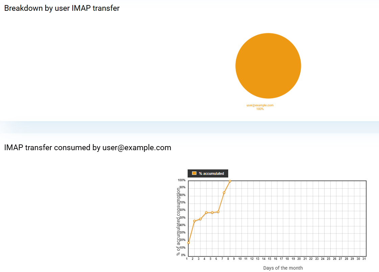The height and width of the screenshot is (272, 379).
Task: Click the user@example.com pie chart label
Action: pos(260,105)
